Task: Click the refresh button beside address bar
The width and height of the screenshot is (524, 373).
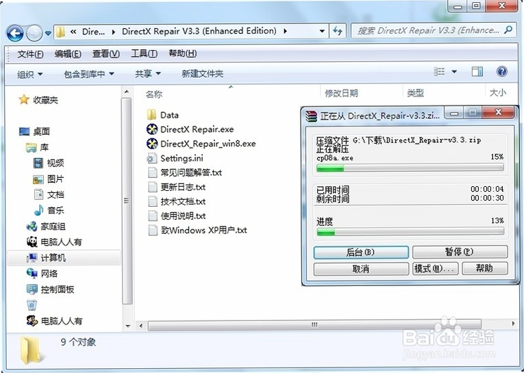Action: [338, 31]
